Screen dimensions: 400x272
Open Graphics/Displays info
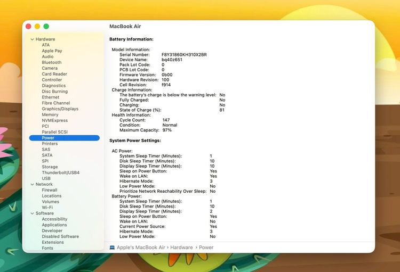pyautogui.click(x=60, y=109)
